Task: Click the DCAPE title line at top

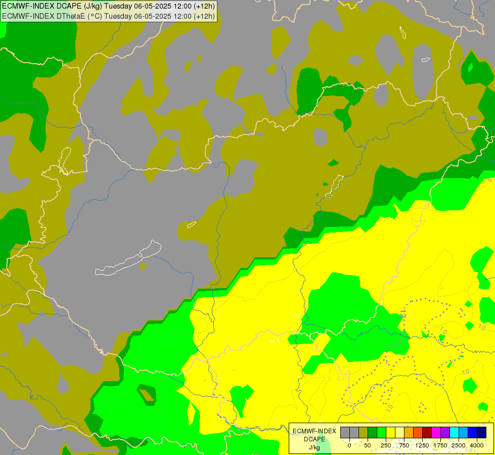Action: coord(108,6)
